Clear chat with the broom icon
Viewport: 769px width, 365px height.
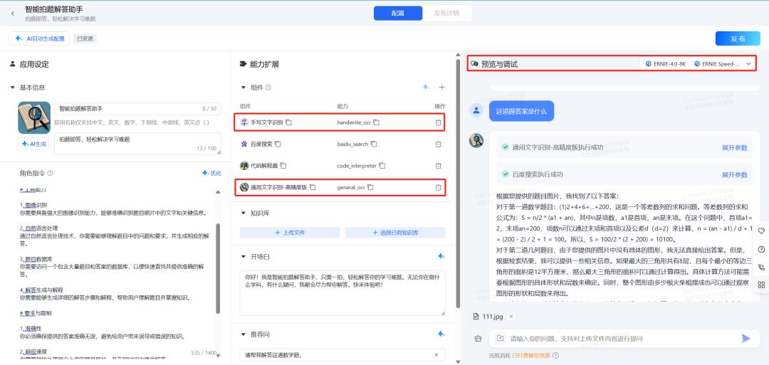click(x=478, y=338)
